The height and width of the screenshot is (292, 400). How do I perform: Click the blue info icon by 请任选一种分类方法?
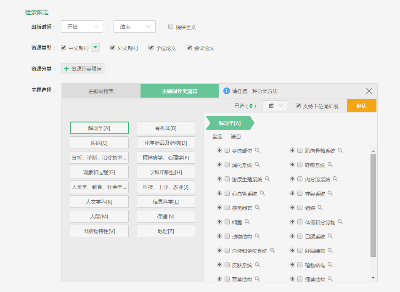(x=227, y=91)
